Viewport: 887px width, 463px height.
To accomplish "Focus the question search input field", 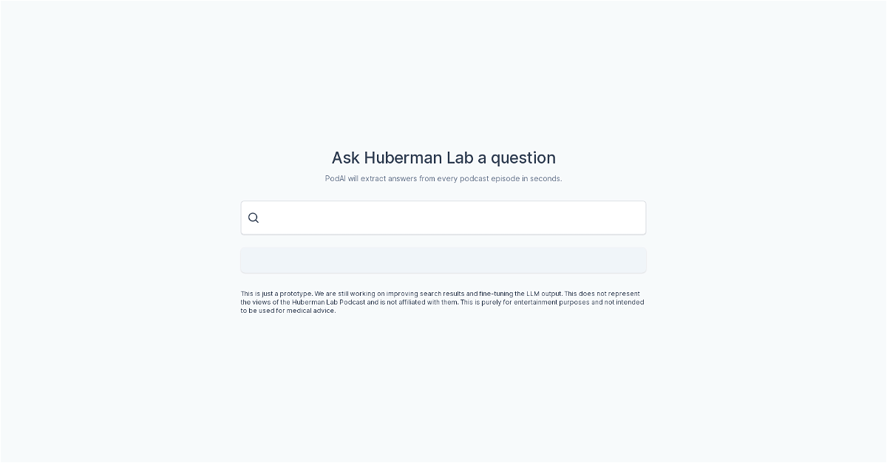I will click(x=451, y=218).
